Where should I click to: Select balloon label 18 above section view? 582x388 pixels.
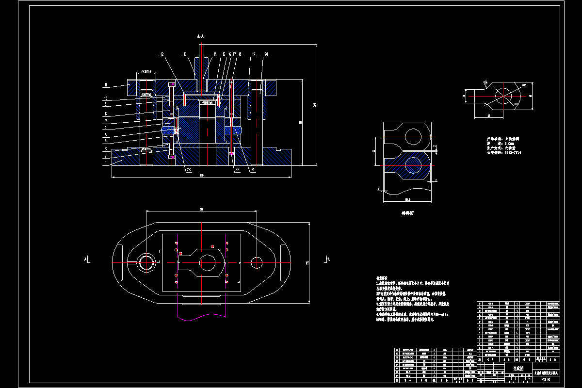[x=240, y=54]
